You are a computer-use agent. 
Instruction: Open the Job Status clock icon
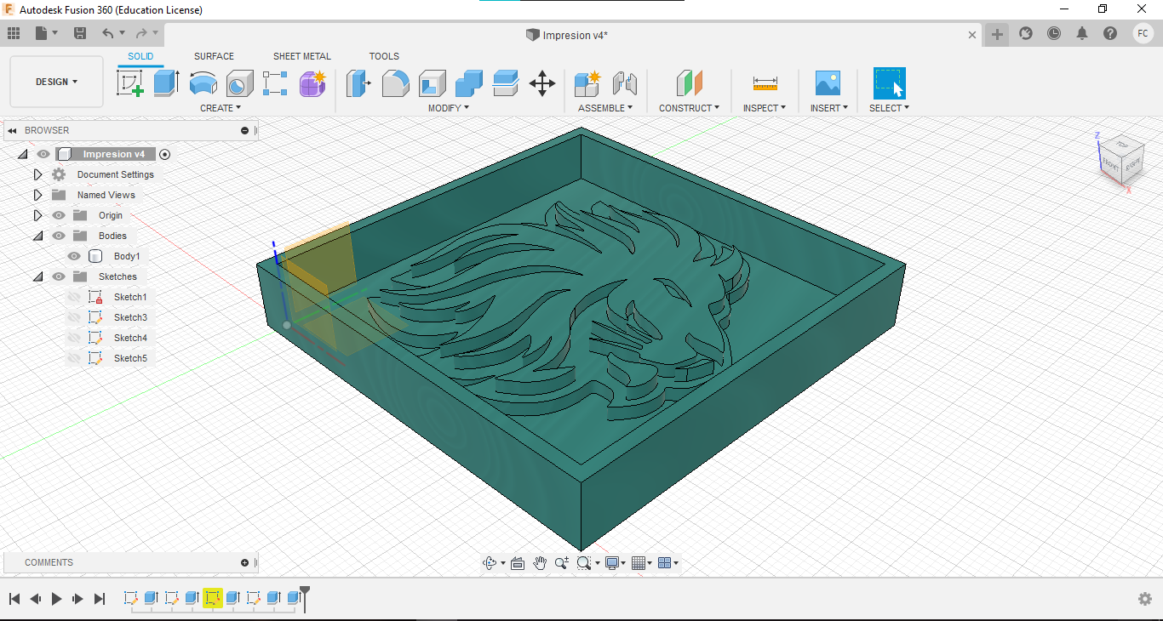coord(1054,33)
